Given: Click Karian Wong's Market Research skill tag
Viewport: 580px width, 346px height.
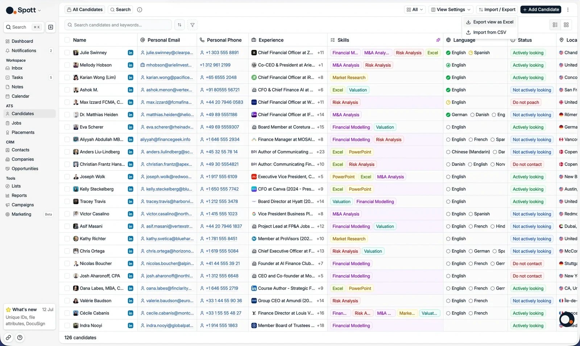Looking at the screenshot, I should coord(349,78).
